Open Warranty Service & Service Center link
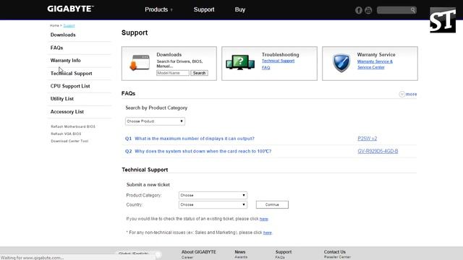The image size is (463, 260). tap(375, 64)
